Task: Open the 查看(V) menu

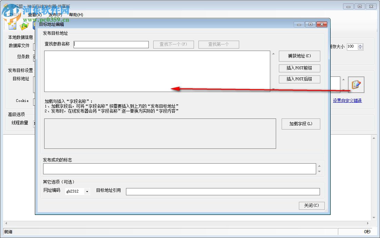Action: point(35,15)
